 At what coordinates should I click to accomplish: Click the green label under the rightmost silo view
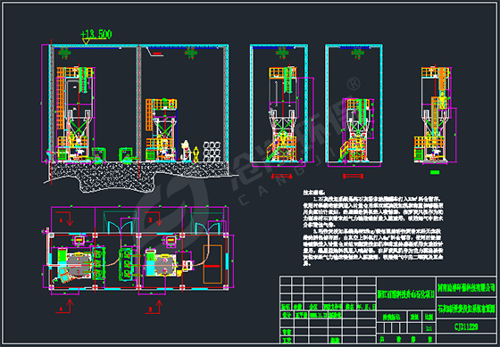(435, 172)
